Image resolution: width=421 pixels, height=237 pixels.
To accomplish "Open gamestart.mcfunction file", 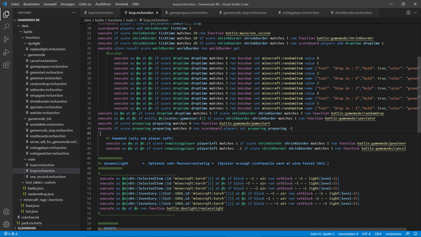I will point(46,72).
